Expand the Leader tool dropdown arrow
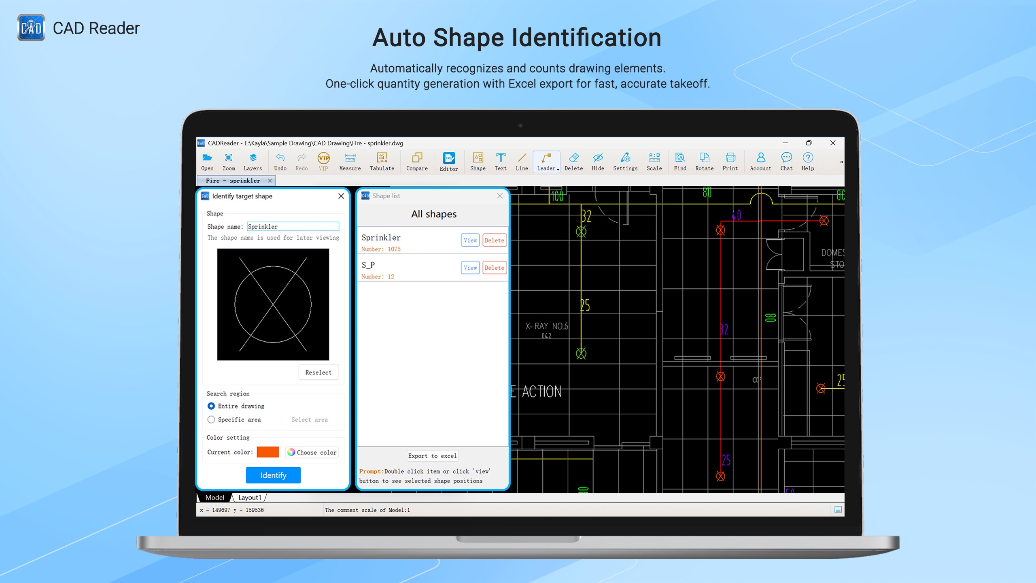The width and height of the screenshot is (1036, 583). (x=558, y=169)
